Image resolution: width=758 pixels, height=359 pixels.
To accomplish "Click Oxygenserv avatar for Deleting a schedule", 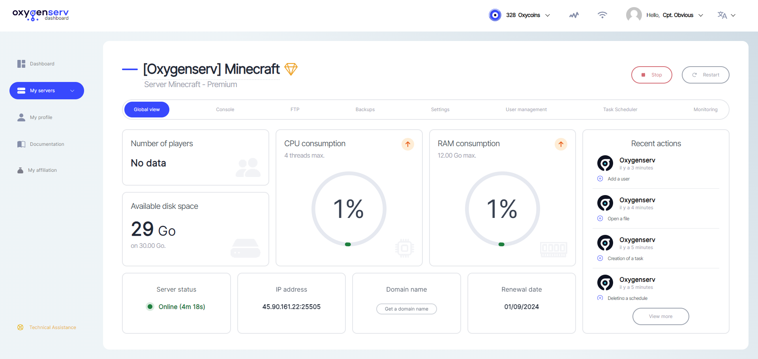I will [605, 283].
